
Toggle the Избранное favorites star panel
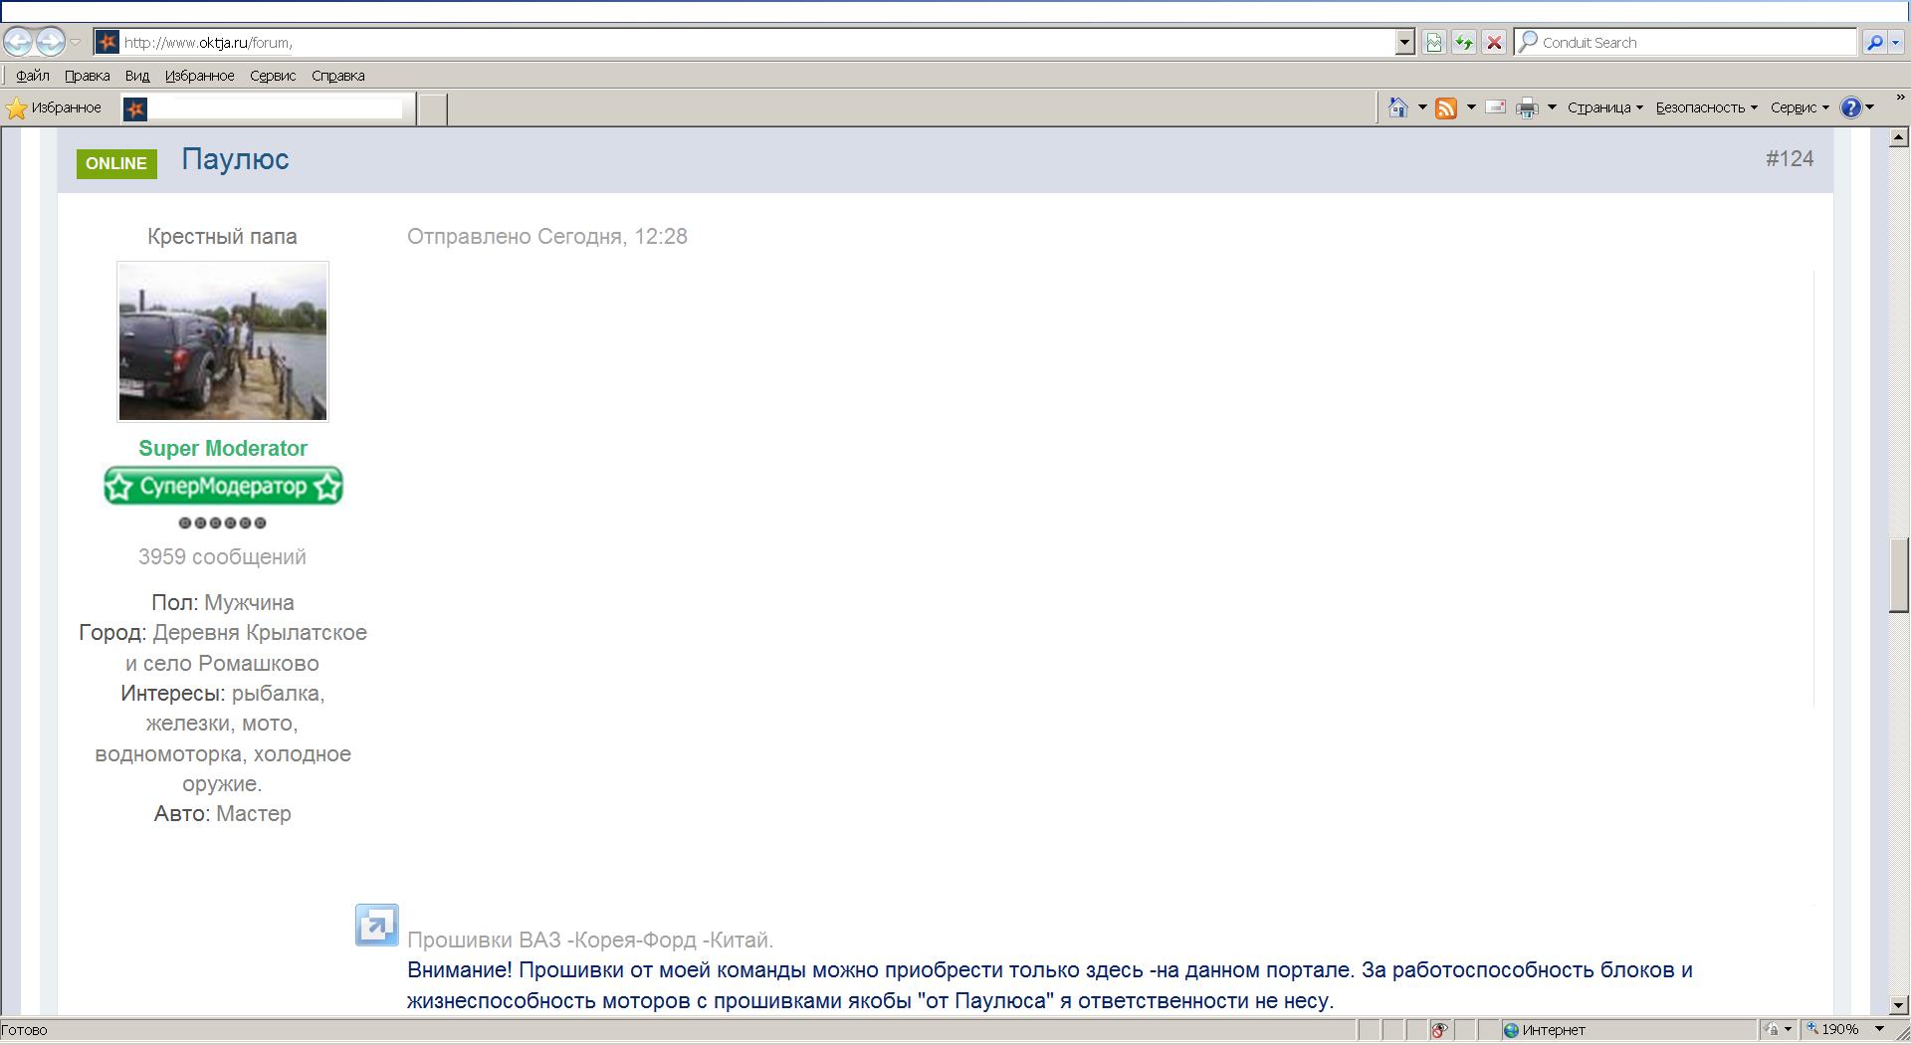(55, 107)
